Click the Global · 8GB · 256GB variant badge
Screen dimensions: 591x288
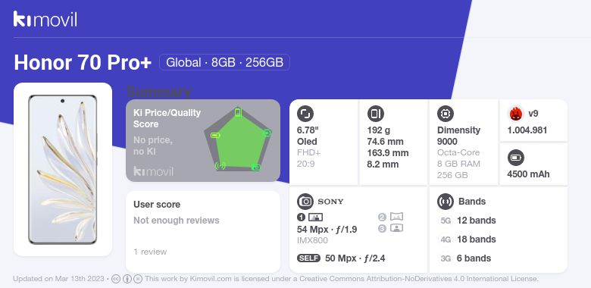point(224,62)
